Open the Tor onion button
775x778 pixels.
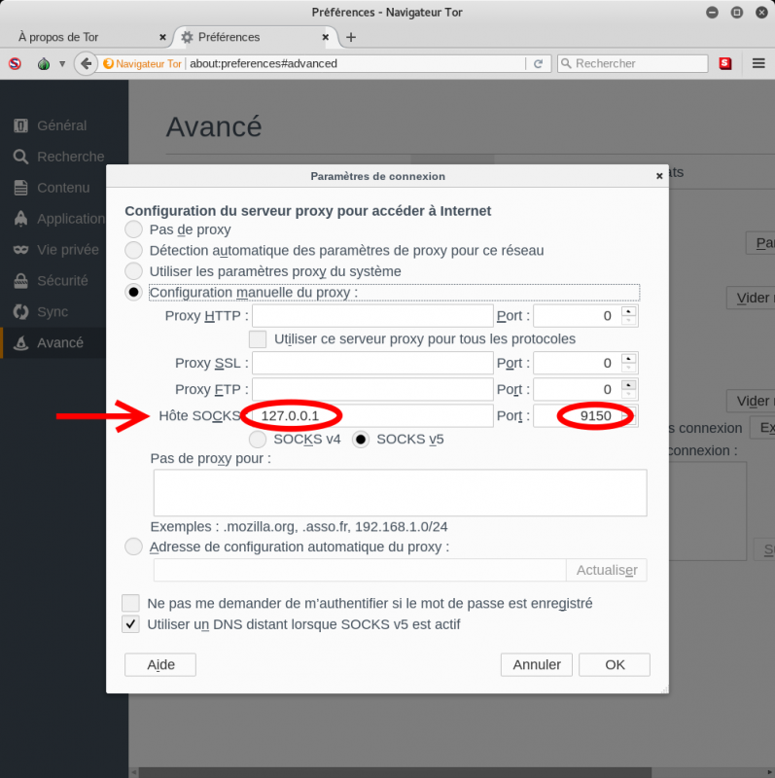44,63
